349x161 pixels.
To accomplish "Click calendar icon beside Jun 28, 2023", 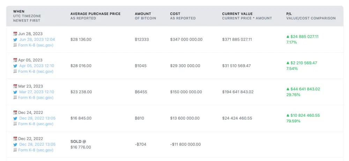I will pos(15,34).
